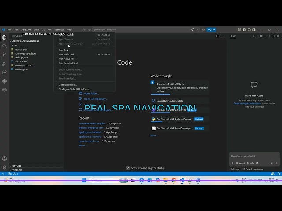Expand the TIMELINE section
Viewport: 282px width, 211px height.
click(x=17, y=170)
